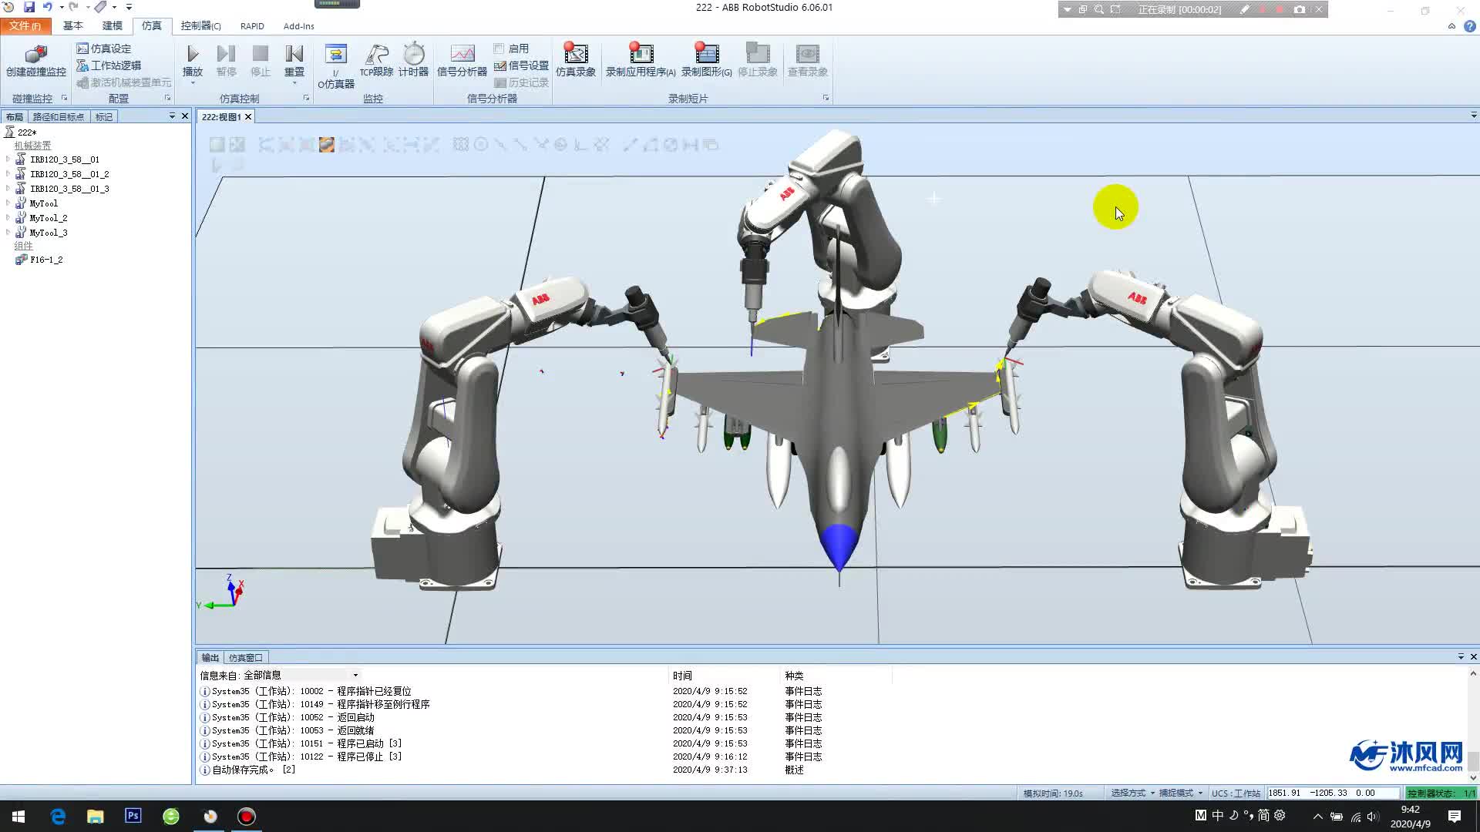The image size is (1480, 832).
Task: Click the highlighted shaded-view icon in viewport toolbar
Action: (x=327, y=145)
